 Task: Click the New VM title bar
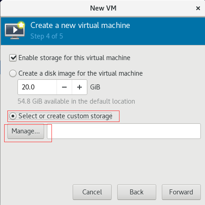point(103,8)
